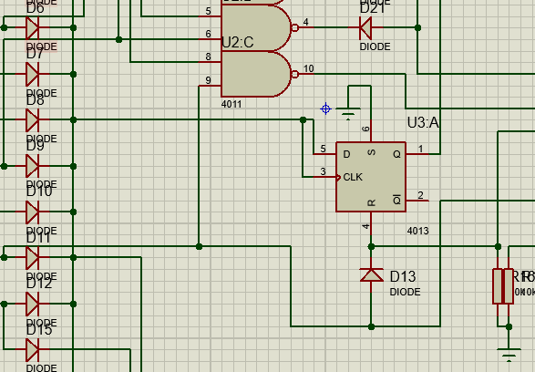Click the Q output pin 1 wire
This screenshot has width=535, height=372.
tap(417, 154)
